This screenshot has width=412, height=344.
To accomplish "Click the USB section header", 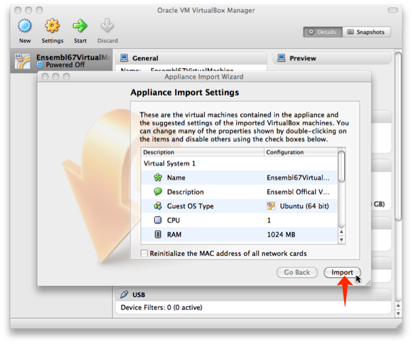I will [x=254, y=294].
